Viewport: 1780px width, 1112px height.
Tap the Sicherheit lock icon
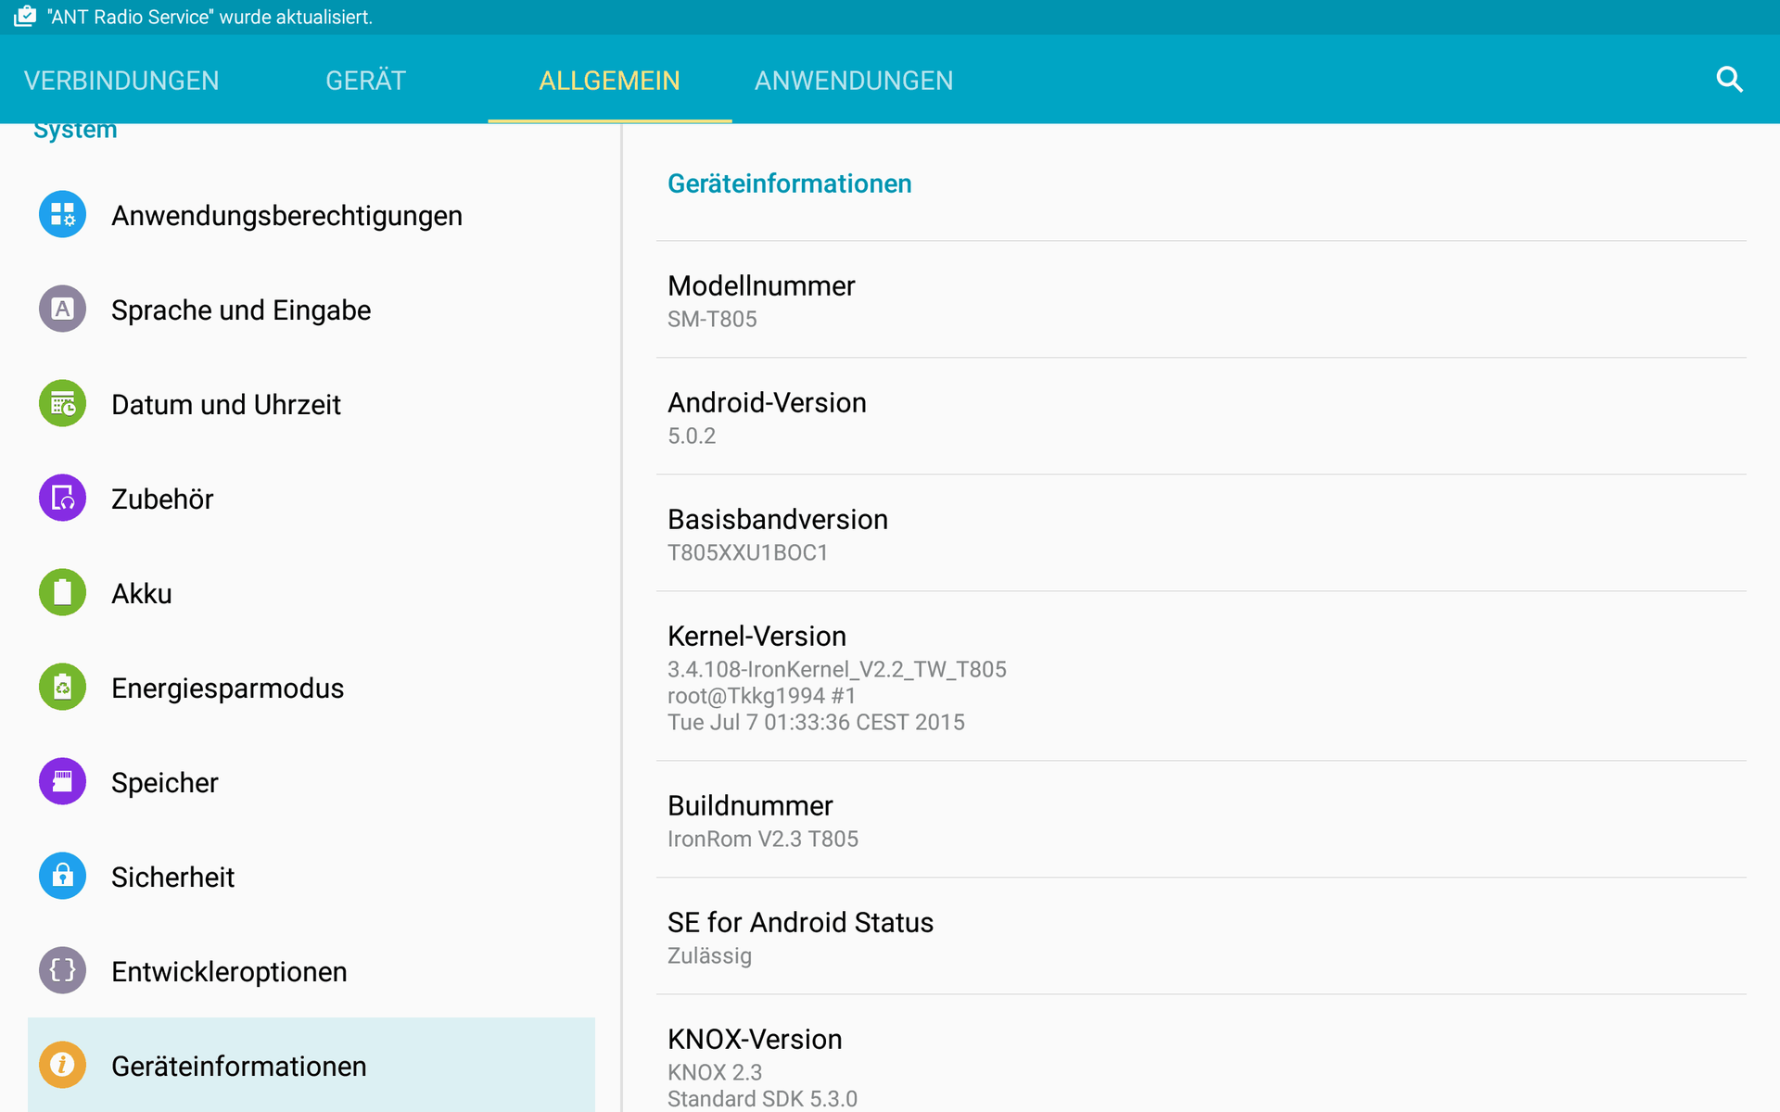coord(62,877)
